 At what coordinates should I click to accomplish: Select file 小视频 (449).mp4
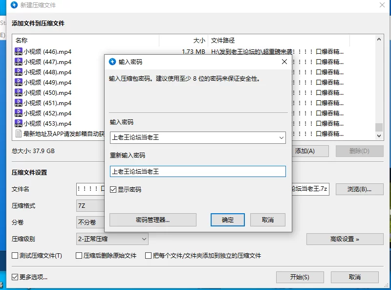(x=47, y=82)
